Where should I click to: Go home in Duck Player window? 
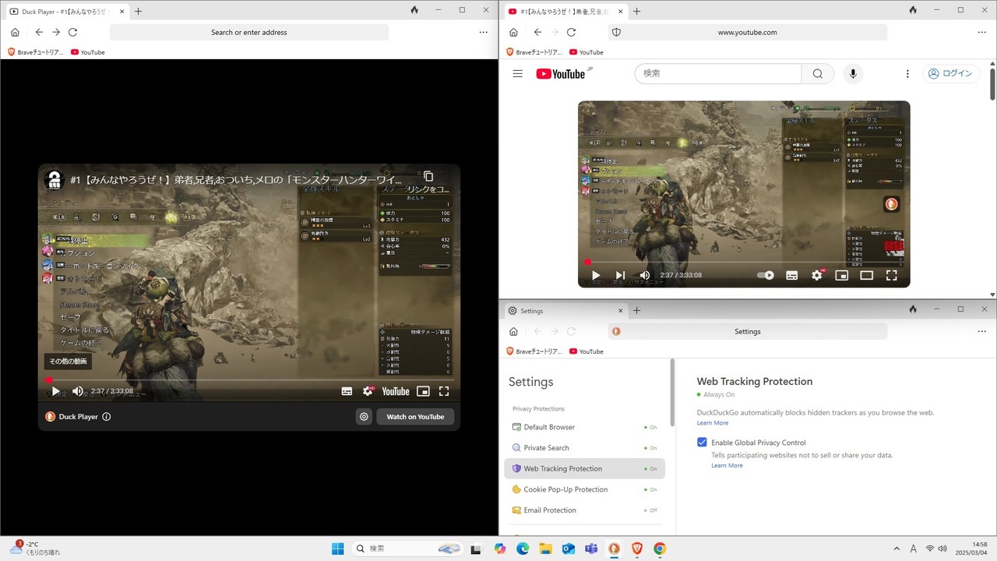pyautogui.click(x=15, y=32)
